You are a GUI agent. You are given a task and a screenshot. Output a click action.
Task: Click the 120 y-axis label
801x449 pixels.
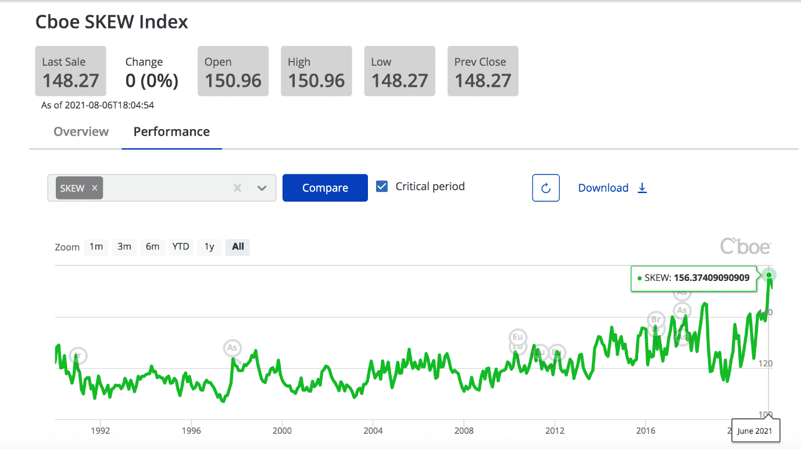[766, 364]
